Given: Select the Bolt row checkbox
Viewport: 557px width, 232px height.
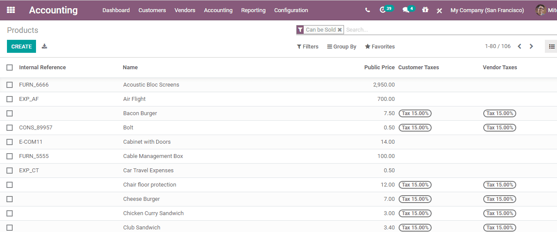Looking at the screenshot, I should 10,128.
